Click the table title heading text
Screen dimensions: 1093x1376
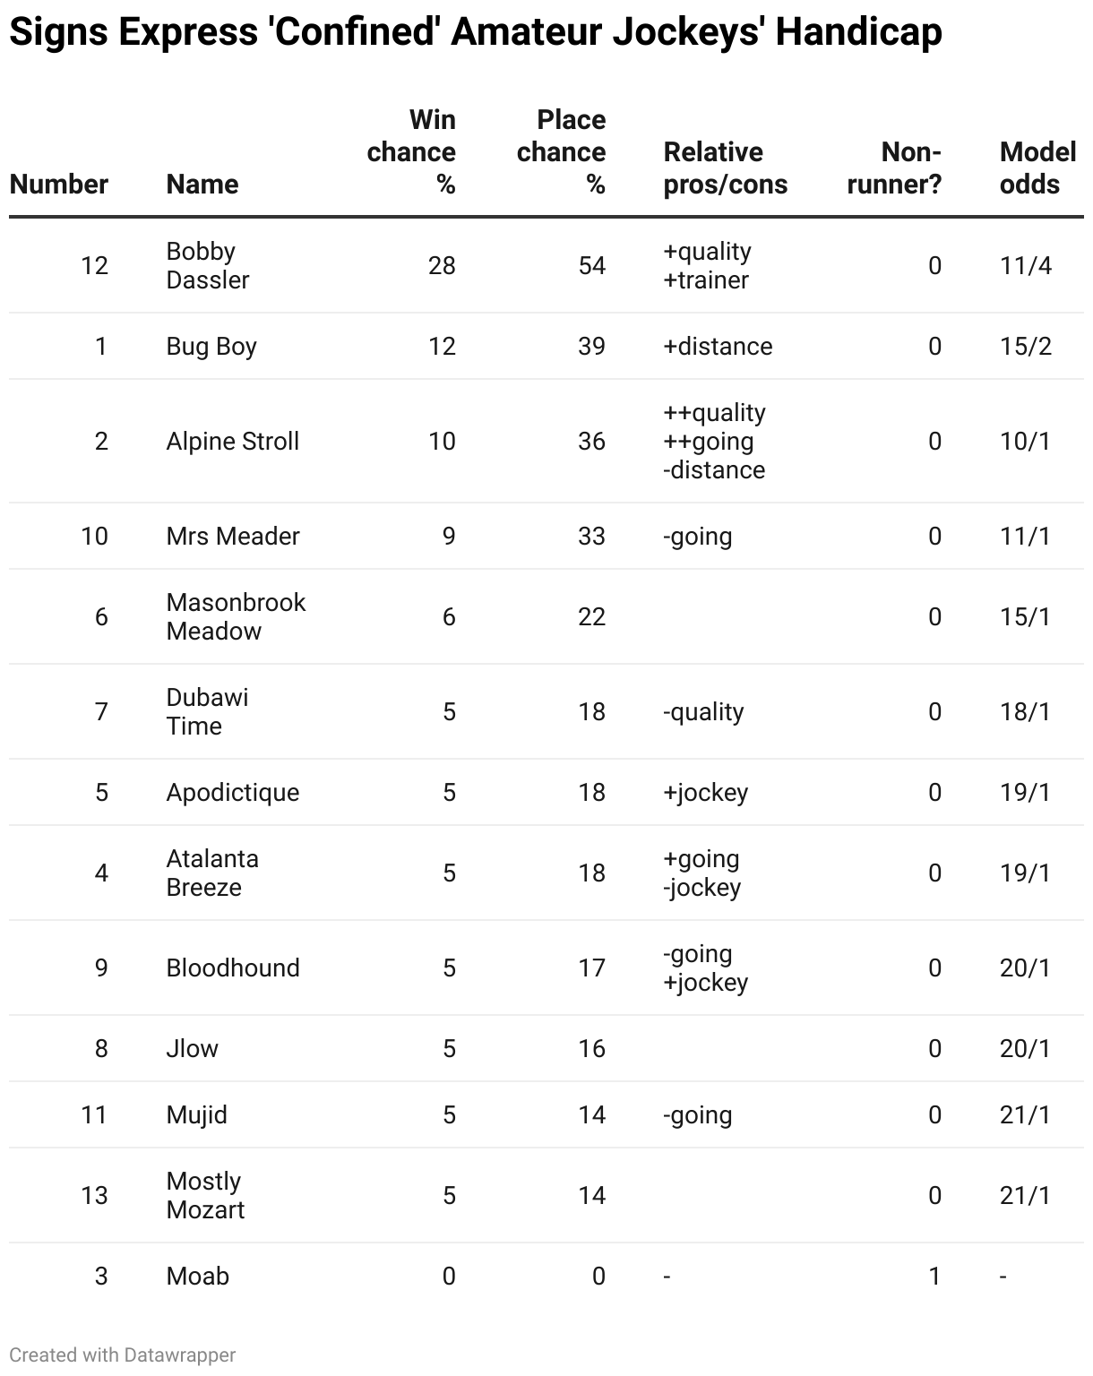pos(475,32)
